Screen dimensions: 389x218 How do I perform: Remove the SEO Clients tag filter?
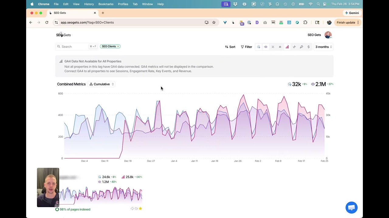(x=118, y=46)
